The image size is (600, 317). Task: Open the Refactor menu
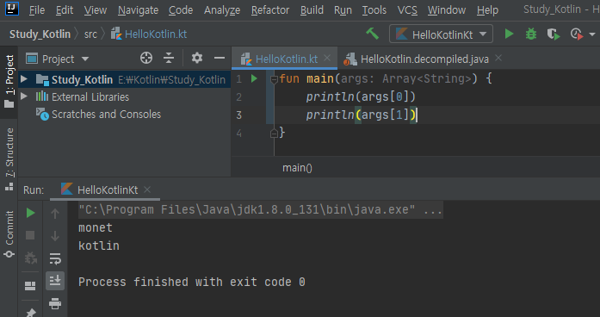click(270, 10)
